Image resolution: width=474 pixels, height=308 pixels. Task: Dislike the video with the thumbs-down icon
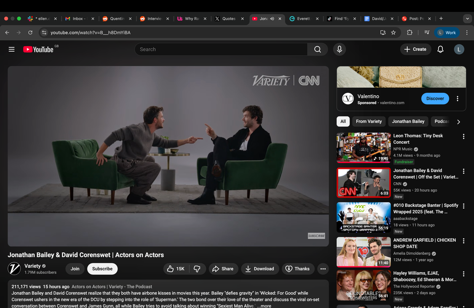point(197,269)
